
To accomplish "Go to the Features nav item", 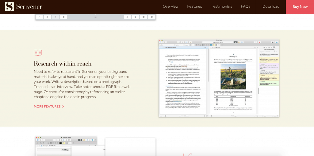I will click(194, 7).
